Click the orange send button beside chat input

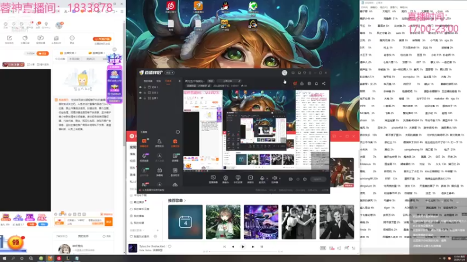point(109,222)
